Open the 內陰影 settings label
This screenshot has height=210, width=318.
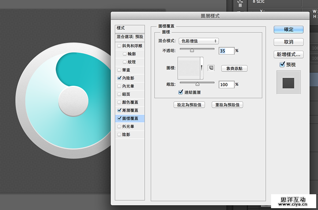coord(128,78)
